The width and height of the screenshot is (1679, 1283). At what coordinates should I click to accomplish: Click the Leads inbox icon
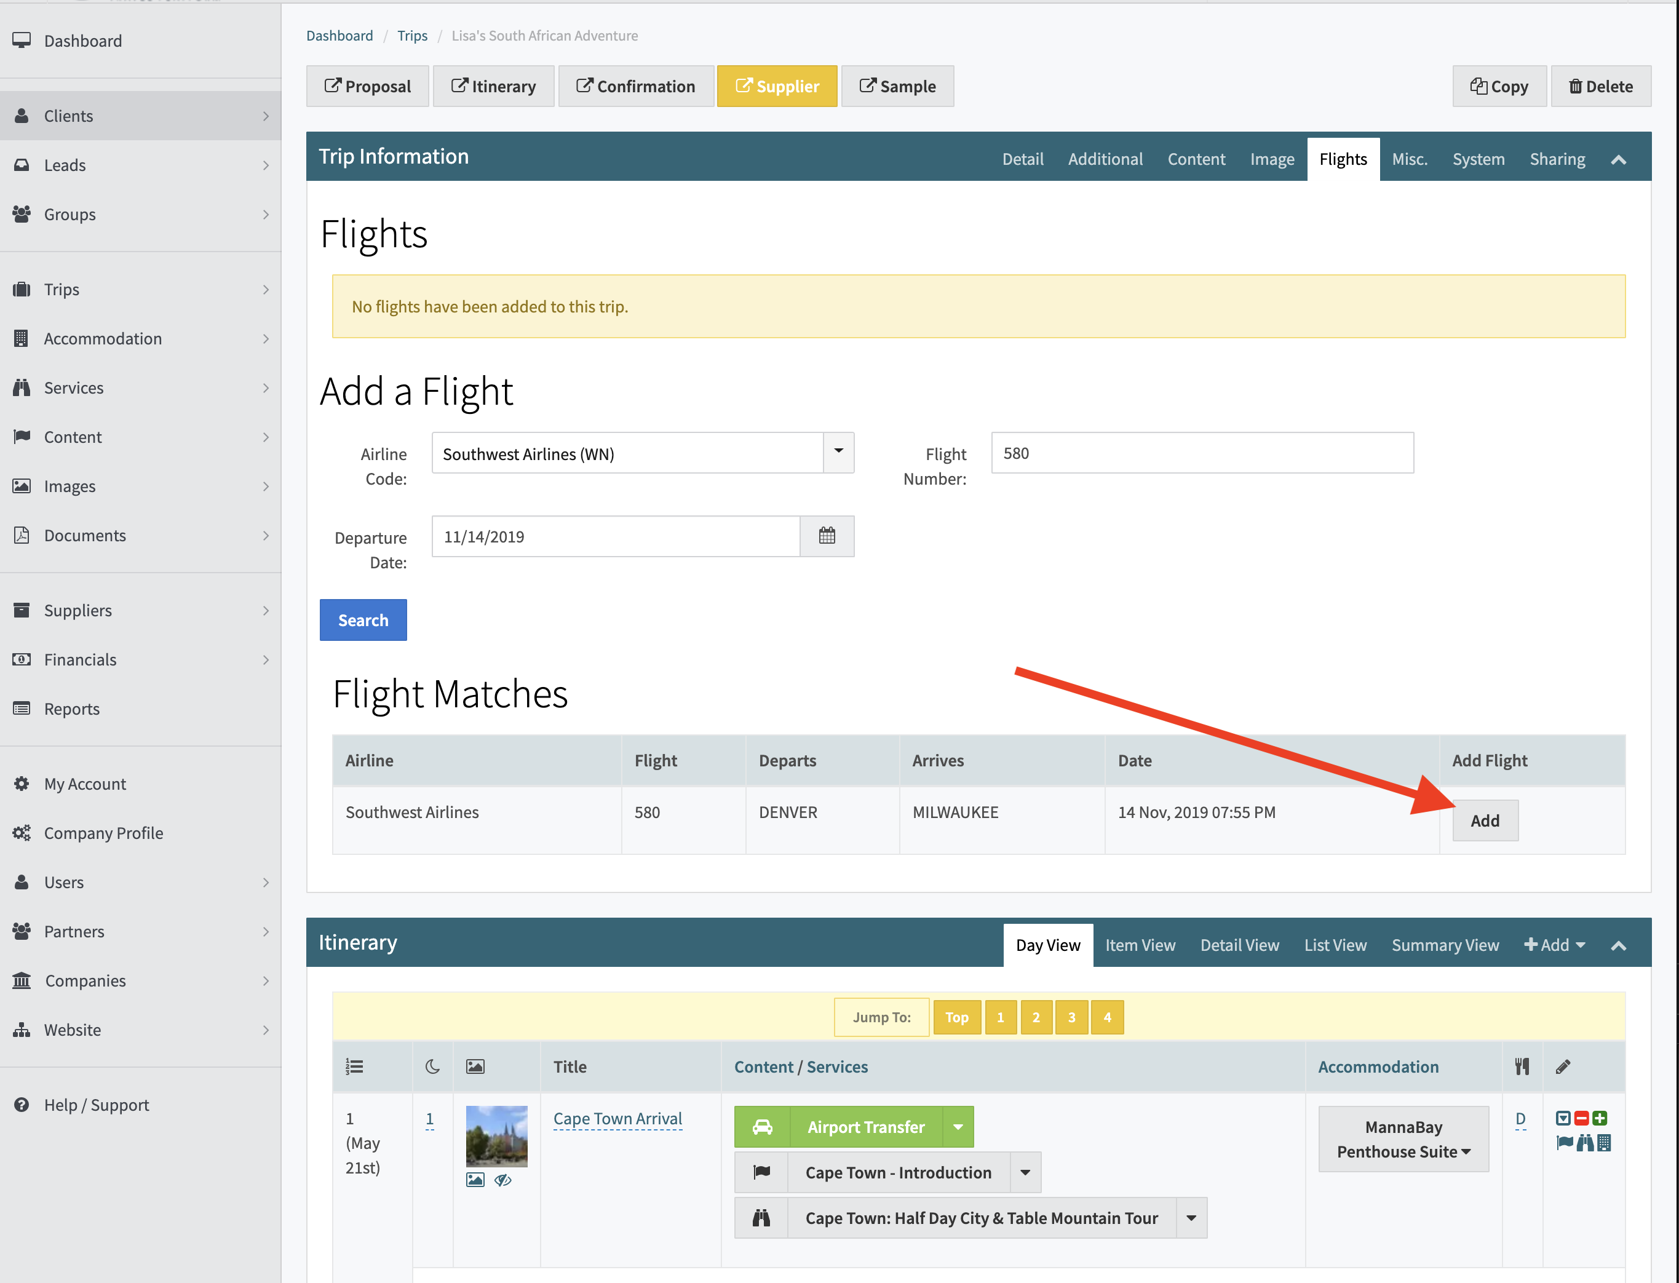[22, 164]
